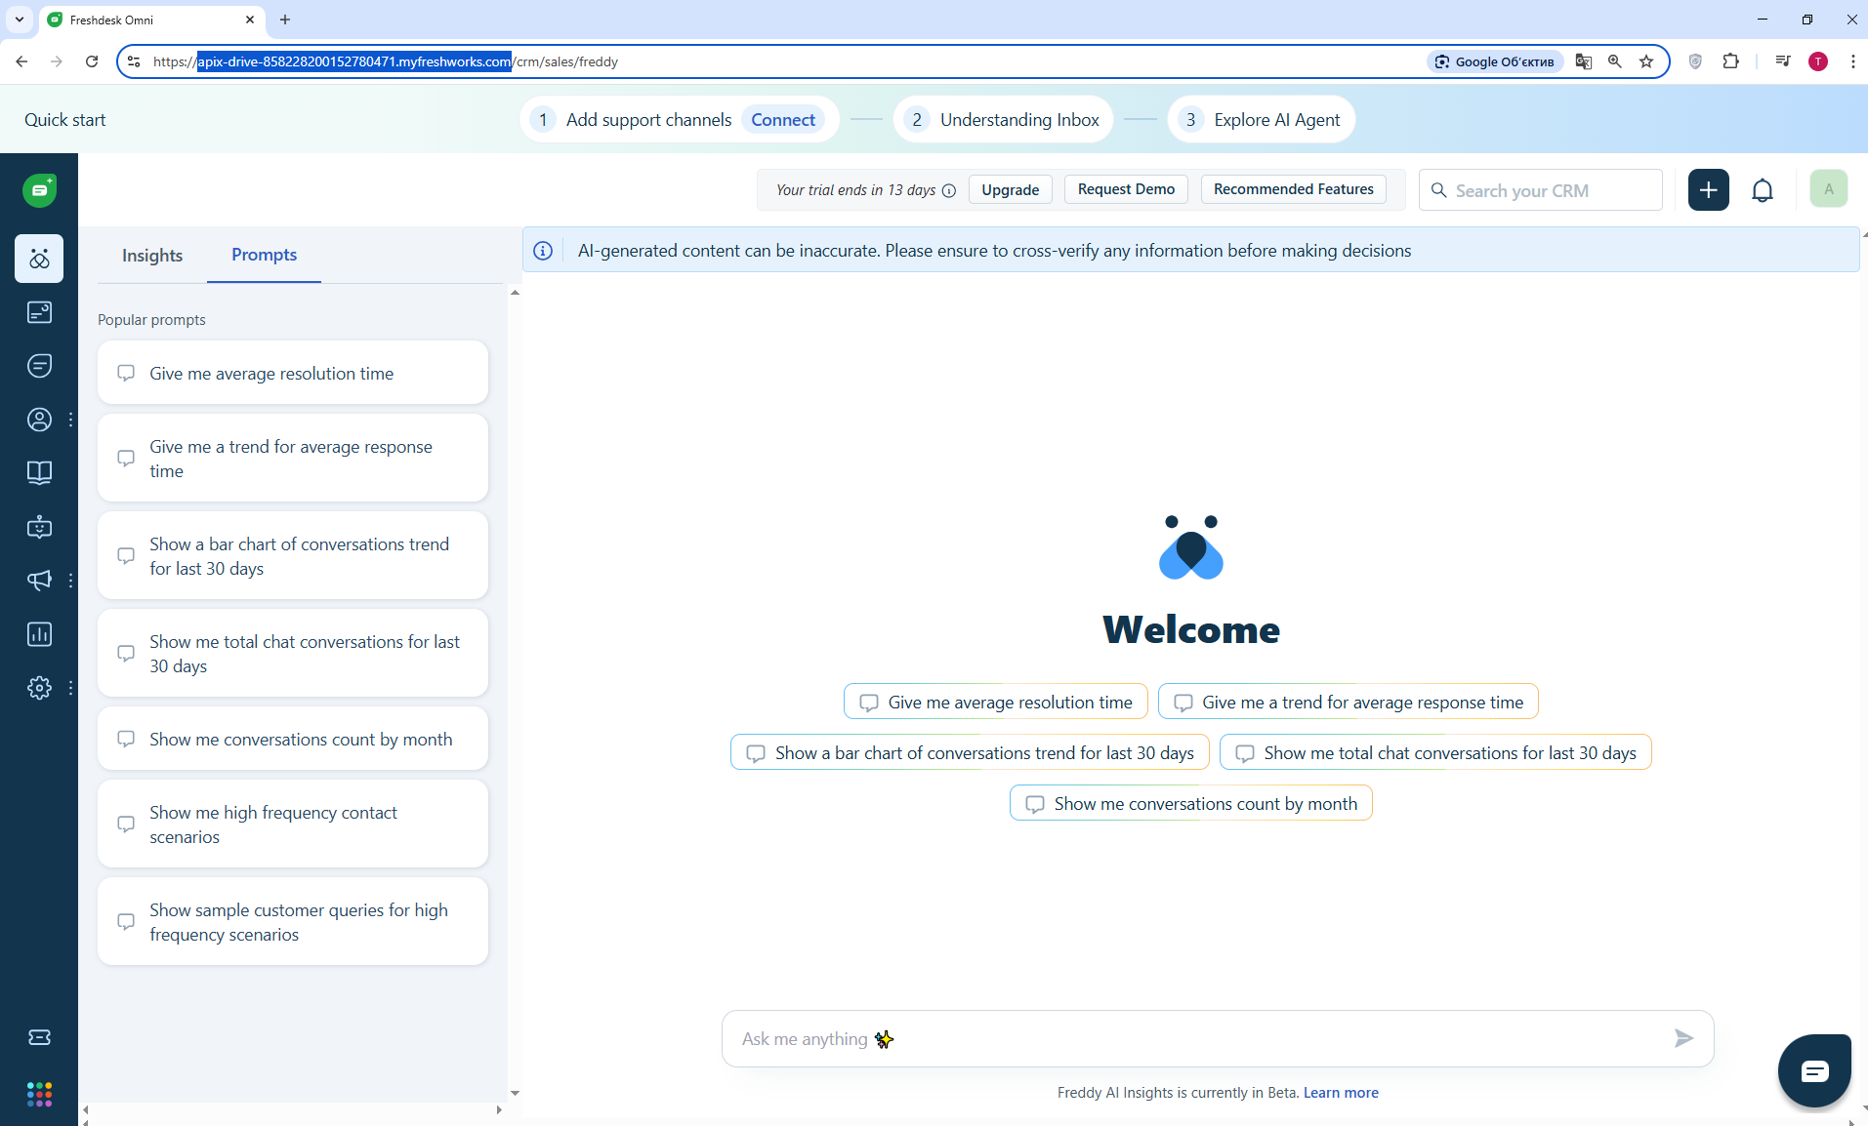Choose sidebar prompt about average response time trend
The width and height of the screenshot is (1868, 1126).
pyautogui.click(x=293, y=459)
